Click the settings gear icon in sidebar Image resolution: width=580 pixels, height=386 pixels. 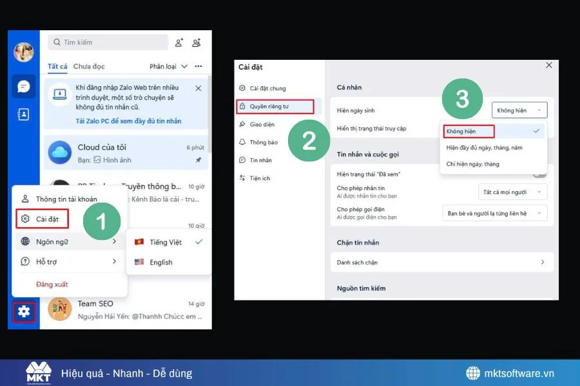24,312
